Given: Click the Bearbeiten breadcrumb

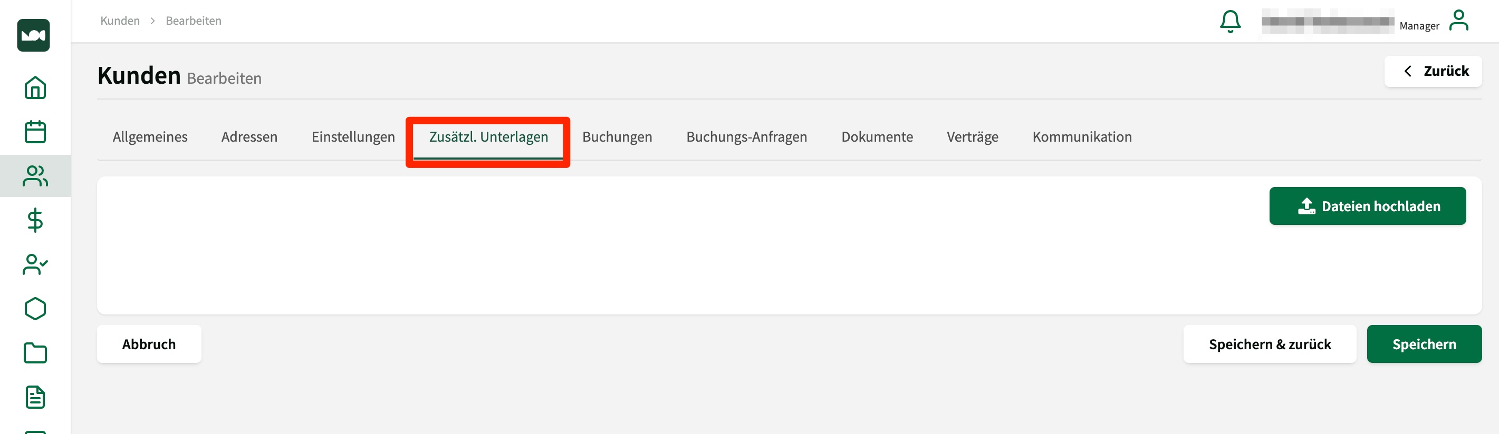Looking at the screenshot, I should 193,21.
